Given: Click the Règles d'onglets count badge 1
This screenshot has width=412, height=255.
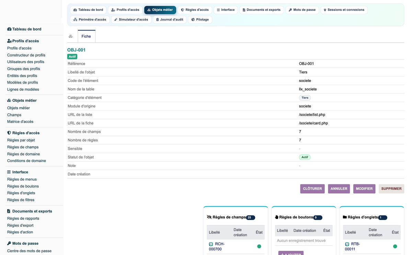Looking at the screenshot, I should coord(382,218).
